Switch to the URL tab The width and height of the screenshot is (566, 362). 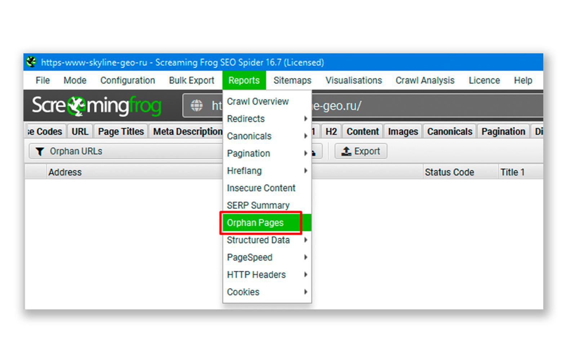[x=80, y=131]
